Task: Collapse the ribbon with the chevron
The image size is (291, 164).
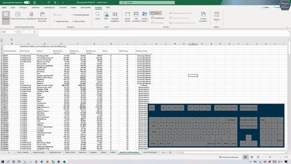Action: 288,27
